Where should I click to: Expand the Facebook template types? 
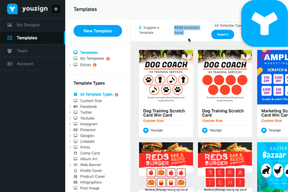pos(70,106)
